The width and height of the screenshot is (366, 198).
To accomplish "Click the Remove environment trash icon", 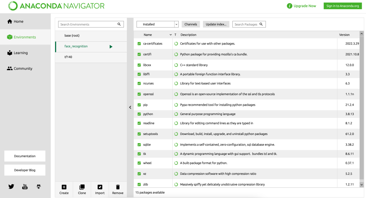I will click(x=118, y=187).
